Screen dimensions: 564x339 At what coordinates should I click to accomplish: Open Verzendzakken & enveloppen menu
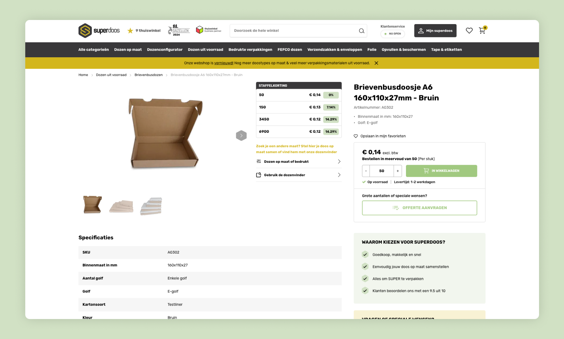pos(335,50)
